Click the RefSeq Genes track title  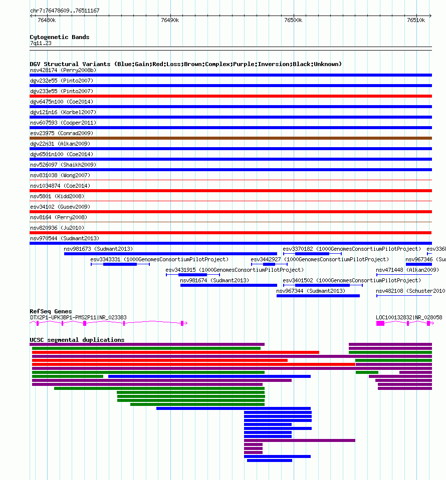[51, 311]
